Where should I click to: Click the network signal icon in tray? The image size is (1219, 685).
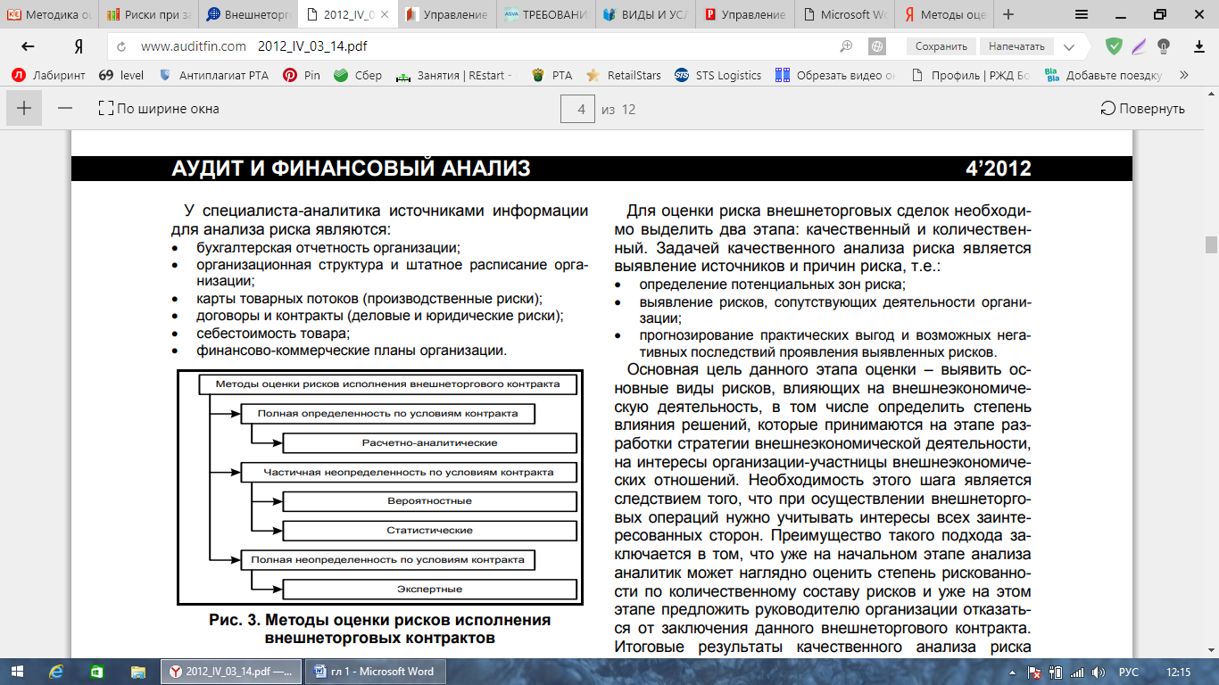point(1077,672)
